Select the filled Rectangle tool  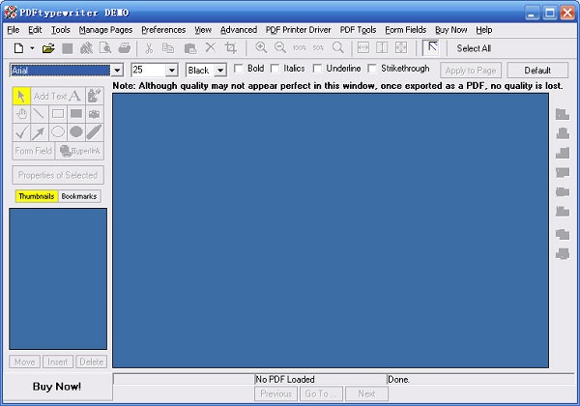76,114
